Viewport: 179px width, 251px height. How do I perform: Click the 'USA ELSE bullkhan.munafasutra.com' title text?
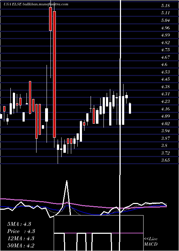36,4
